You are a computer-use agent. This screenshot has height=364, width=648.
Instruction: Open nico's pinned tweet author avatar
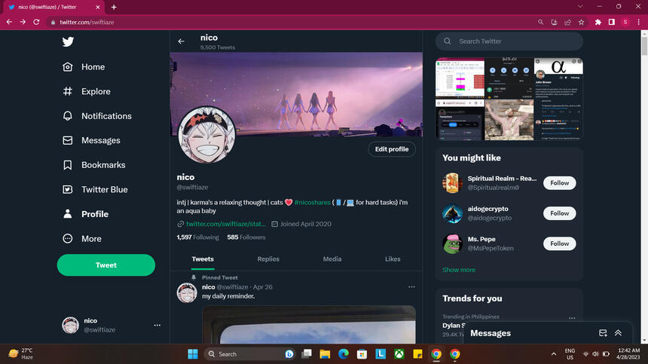tap(187, 293)
